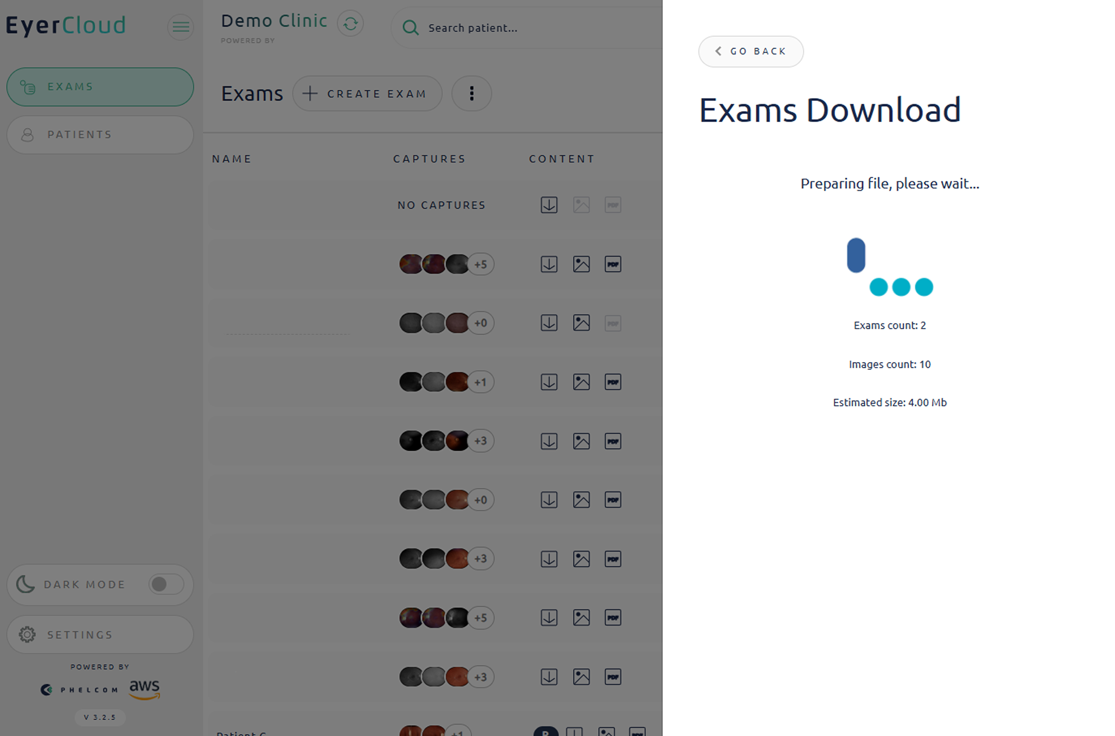Click the search magnifier icon
The image size is (1115, 736).
pos(410,28)
